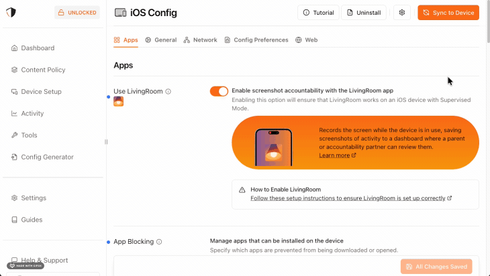This screenshot has height=276, width=490.
Task: Click the How to Enable LivingRoom heading
Action: (286, 190)
